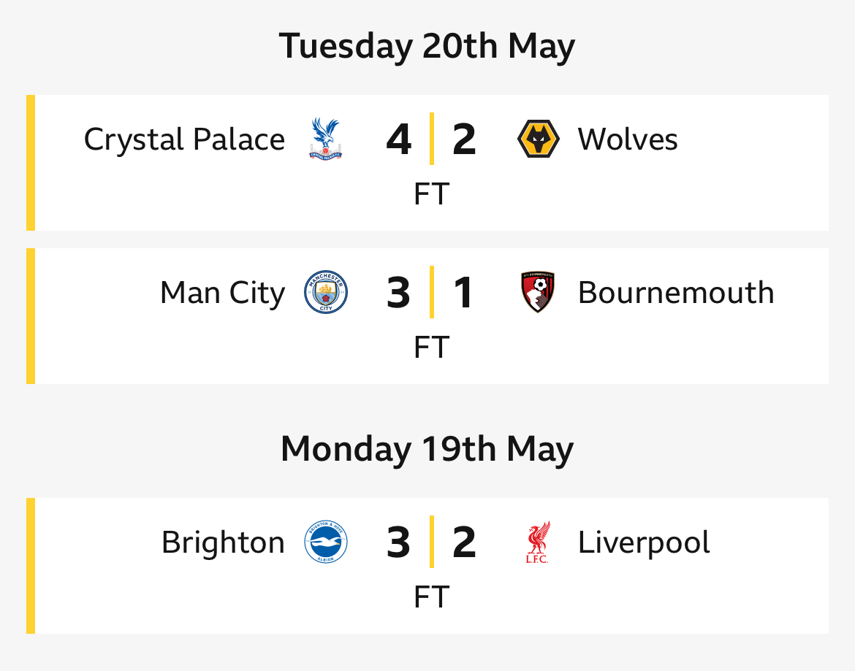Open the Wolves team name

pyautogui.click(x=628, y=139)
